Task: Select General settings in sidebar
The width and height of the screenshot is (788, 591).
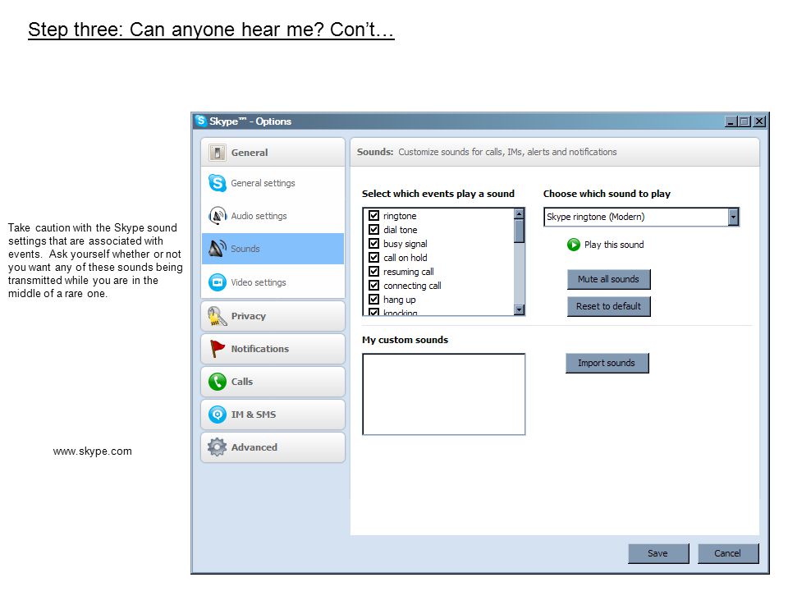Action: point(273,183)
